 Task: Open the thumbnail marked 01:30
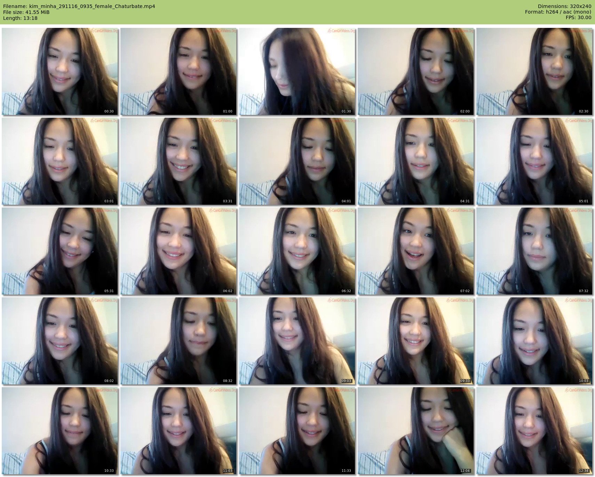click(x=297, y=71)
